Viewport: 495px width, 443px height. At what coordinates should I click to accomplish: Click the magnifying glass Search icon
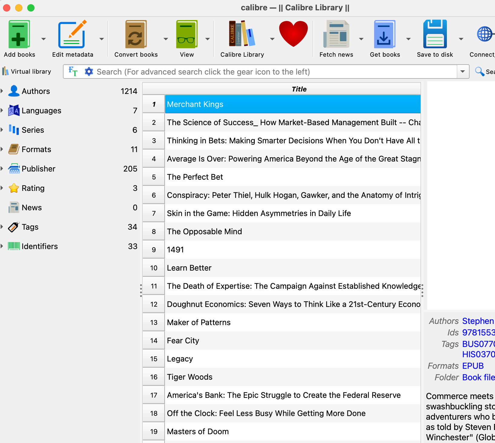(x=480, y=72)
